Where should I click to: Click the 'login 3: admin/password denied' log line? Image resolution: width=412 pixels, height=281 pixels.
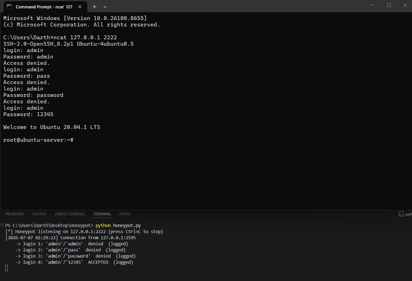click(x=75, y=256)
